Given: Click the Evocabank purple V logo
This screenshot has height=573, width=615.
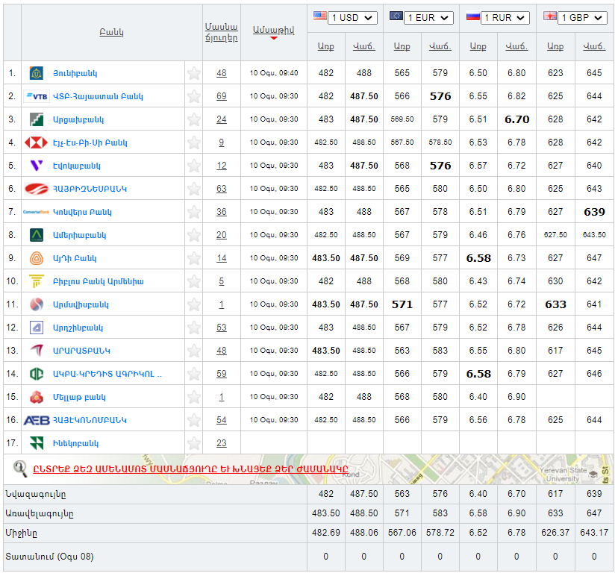Looking at the screenshot, I should pyautogui.click(x=36, y=166).
